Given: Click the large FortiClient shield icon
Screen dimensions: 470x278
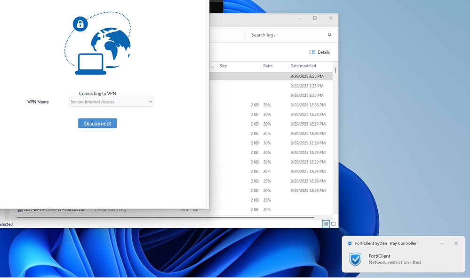Looking at the screenshot, I should point(355,259).
